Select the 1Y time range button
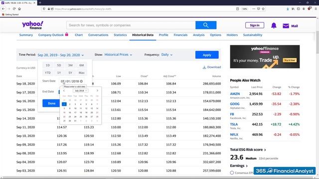Screen dimensions: 319x179 (59, 73)
